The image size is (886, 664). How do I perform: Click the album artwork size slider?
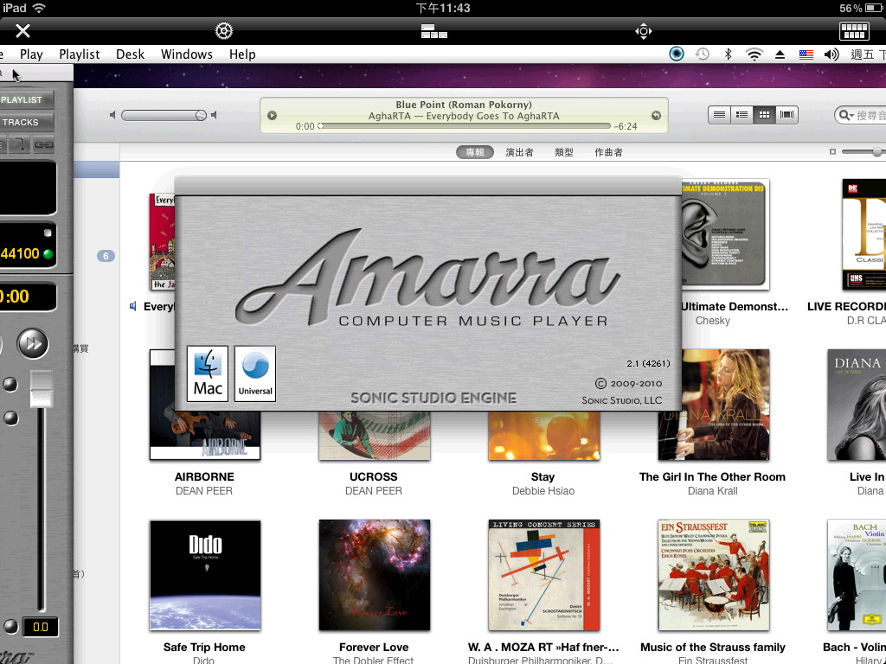[864, 152]
